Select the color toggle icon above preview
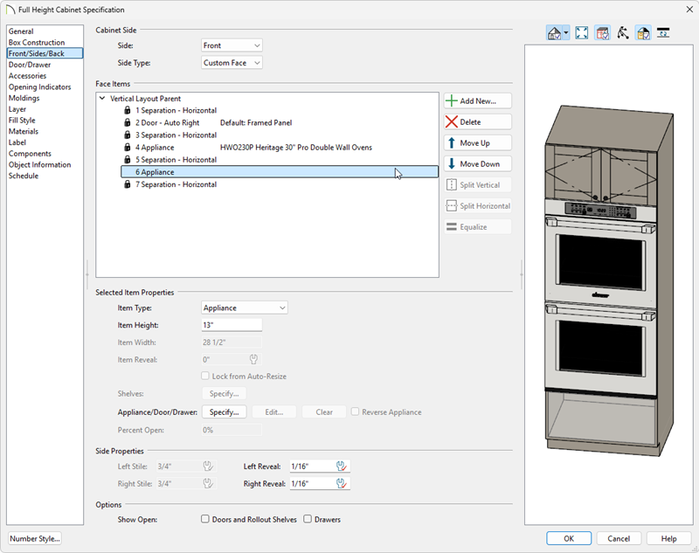Viewport: 699px width, 553px height. coord(643,31)
